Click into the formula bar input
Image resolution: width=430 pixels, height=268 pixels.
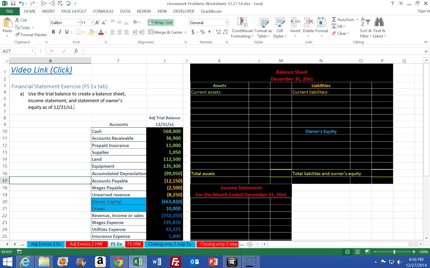coord(253,51)
